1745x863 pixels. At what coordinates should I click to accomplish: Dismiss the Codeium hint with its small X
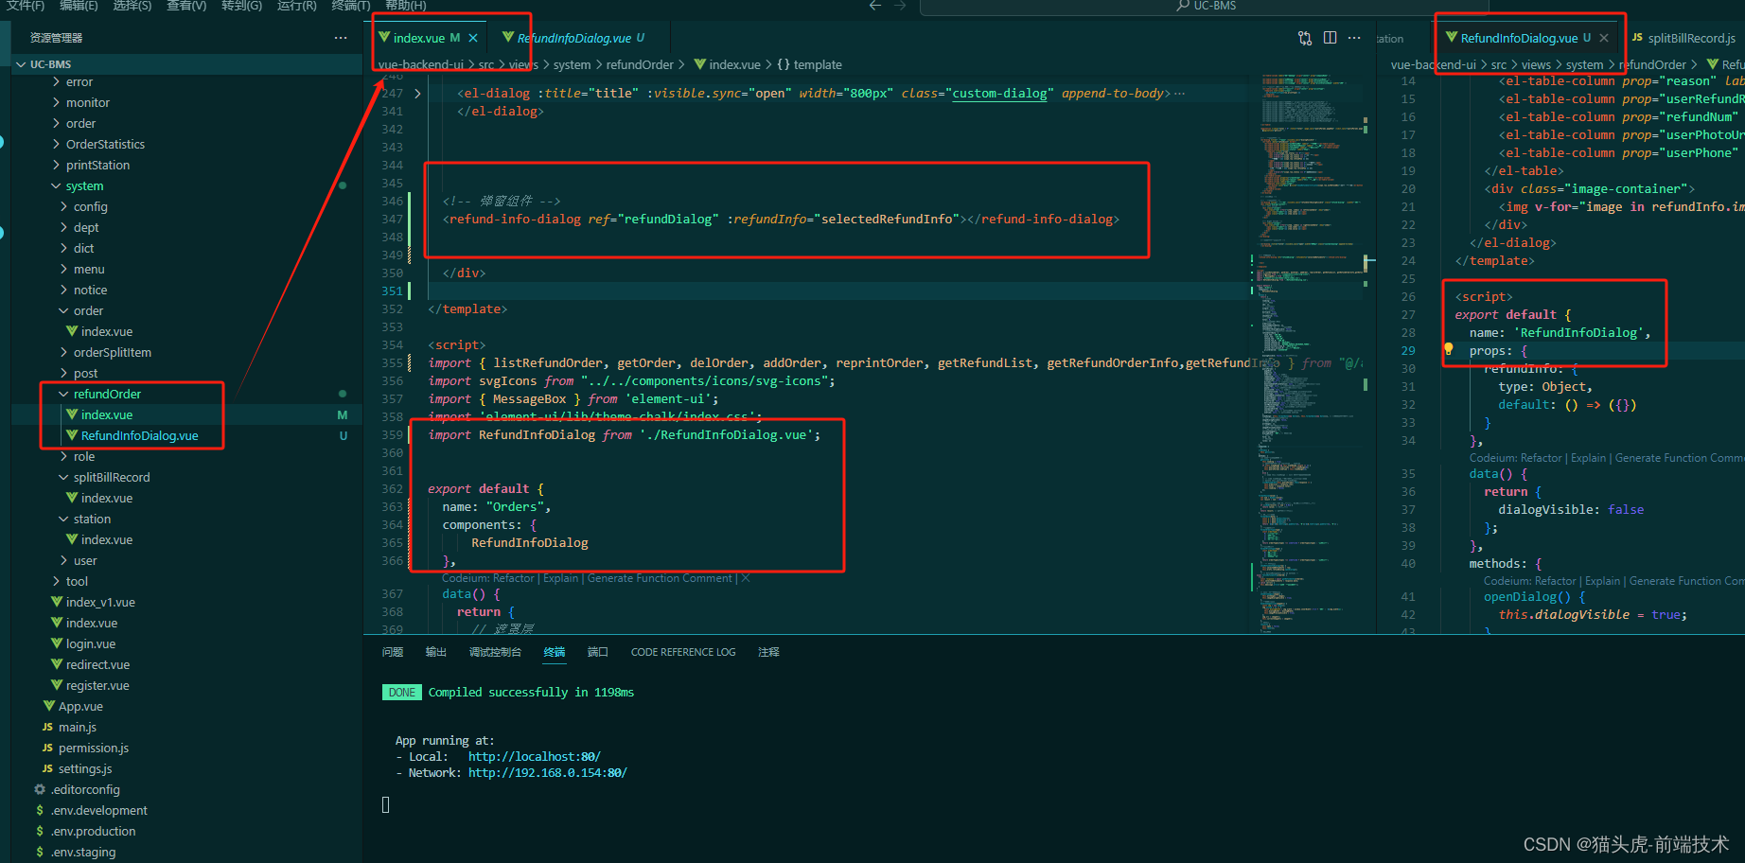click(745, 577)
